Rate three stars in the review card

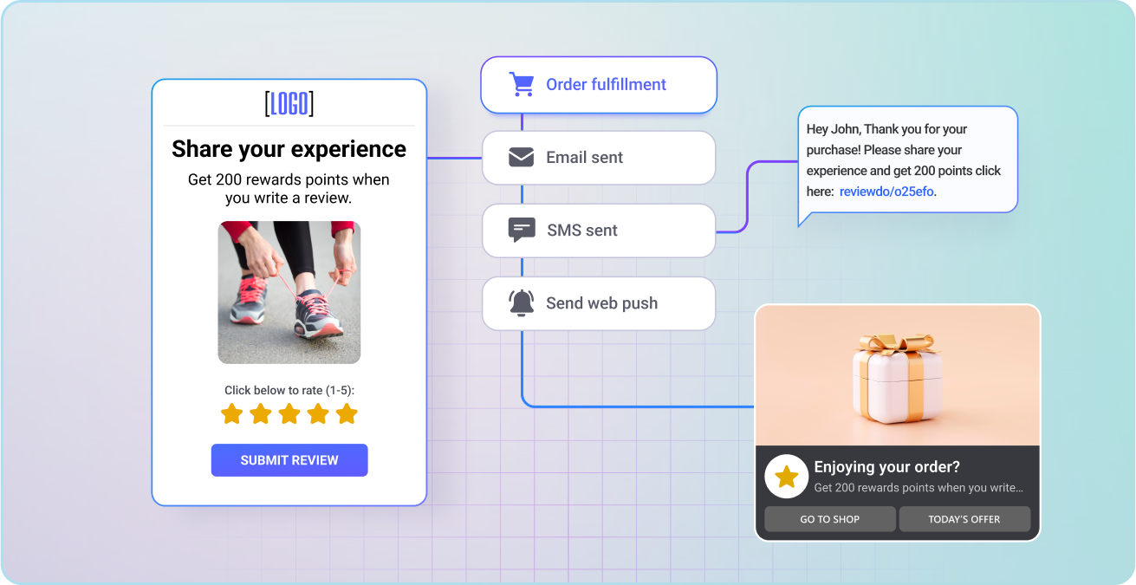pos(289,413)
